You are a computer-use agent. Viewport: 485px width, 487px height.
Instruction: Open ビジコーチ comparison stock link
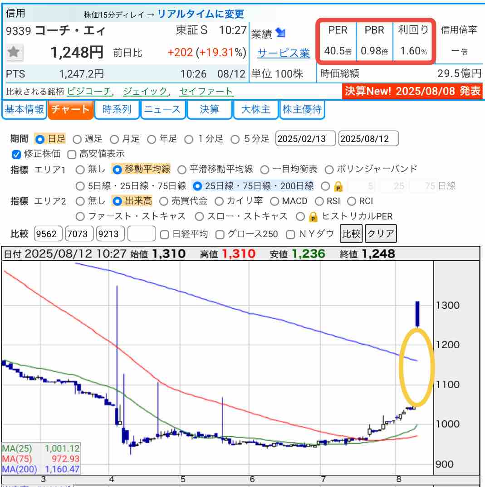89,91
